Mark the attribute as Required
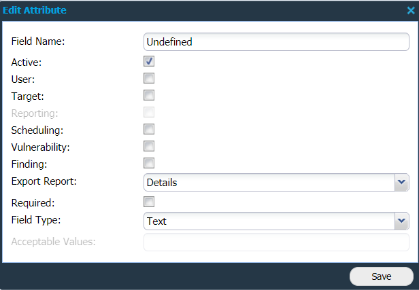 coord(149,202)
